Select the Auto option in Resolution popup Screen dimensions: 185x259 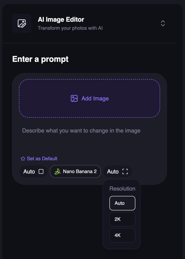pos(122,203)
